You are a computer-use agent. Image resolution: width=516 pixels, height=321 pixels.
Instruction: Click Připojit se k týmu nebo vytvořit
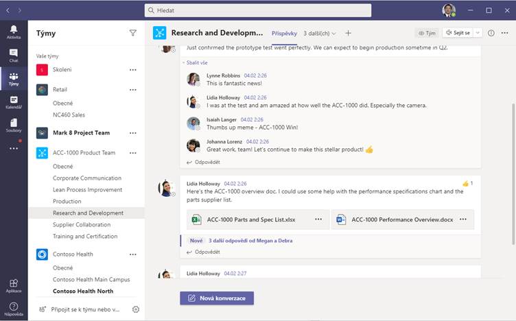click(80, 309)
